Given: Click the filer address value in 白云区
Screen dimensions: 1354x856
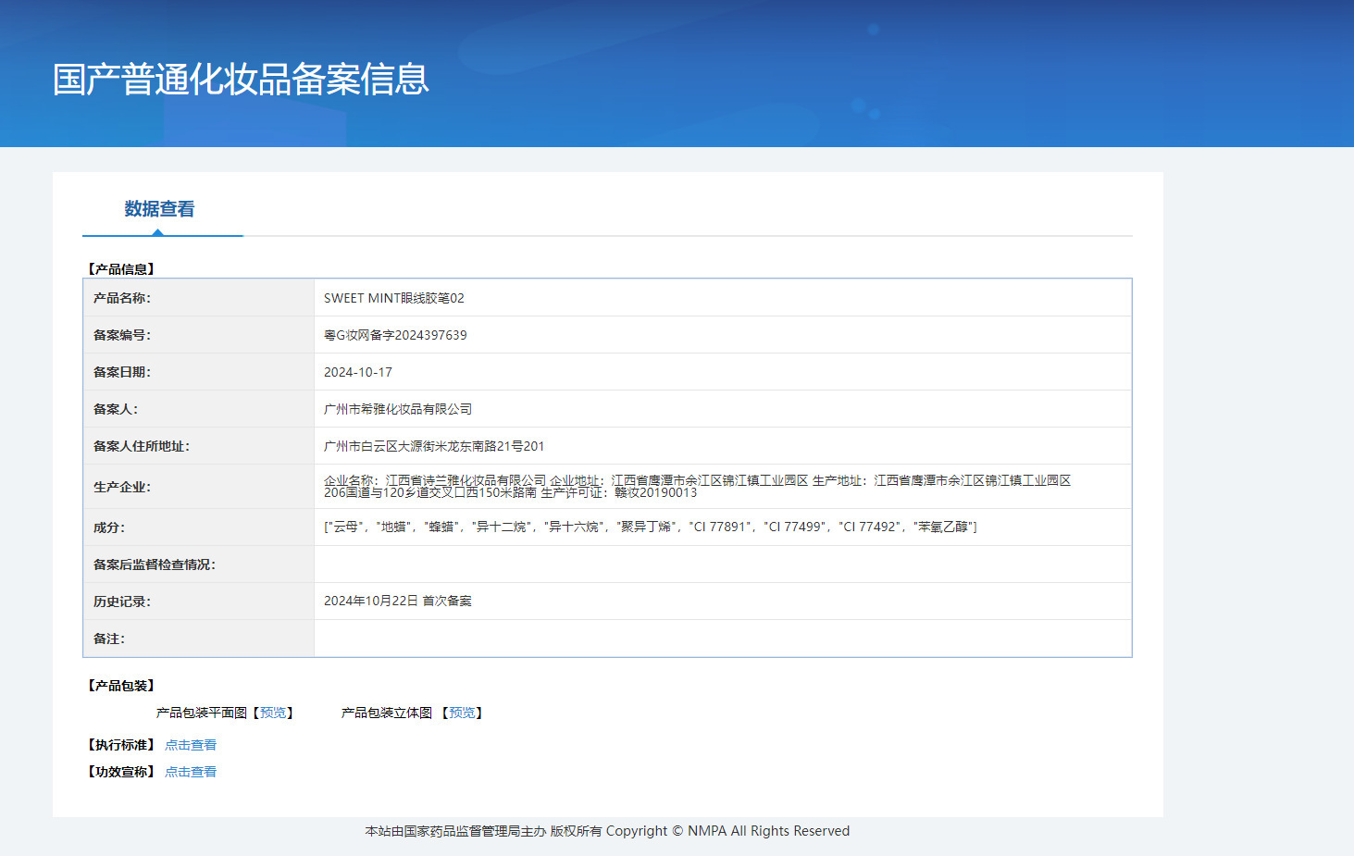Looking at the screenshot, I should tap(434, 446).
